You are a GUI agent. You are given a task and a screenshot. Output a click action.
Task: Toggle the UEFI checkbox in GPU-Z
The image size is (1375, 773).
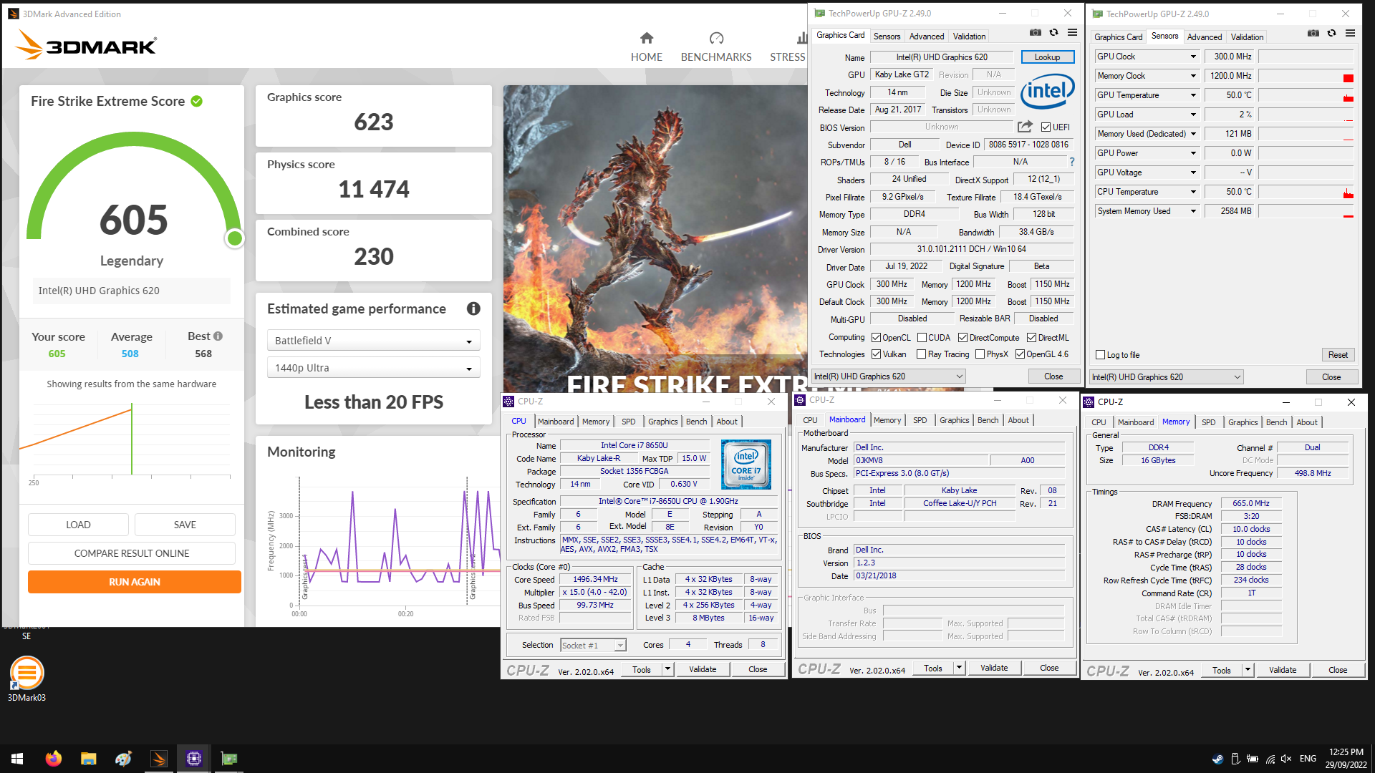[1046, 127]
